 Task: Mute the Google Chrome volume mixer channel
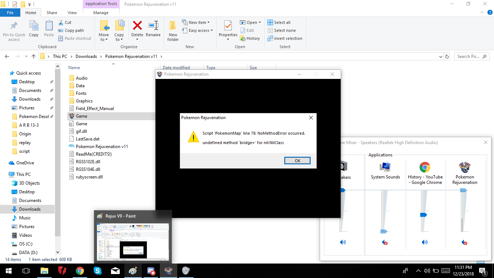[x=425, y=242]
